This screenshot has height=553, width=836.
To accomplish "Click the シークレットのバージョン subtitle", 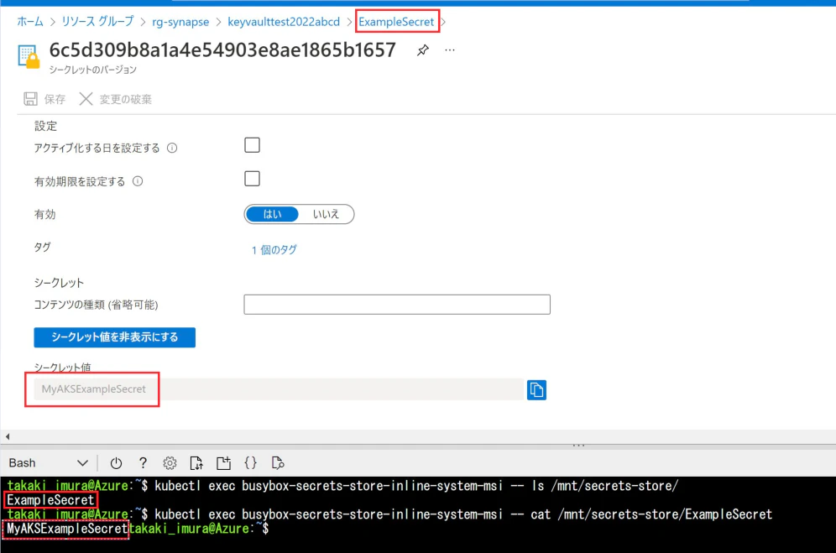I will click(93, 70).
